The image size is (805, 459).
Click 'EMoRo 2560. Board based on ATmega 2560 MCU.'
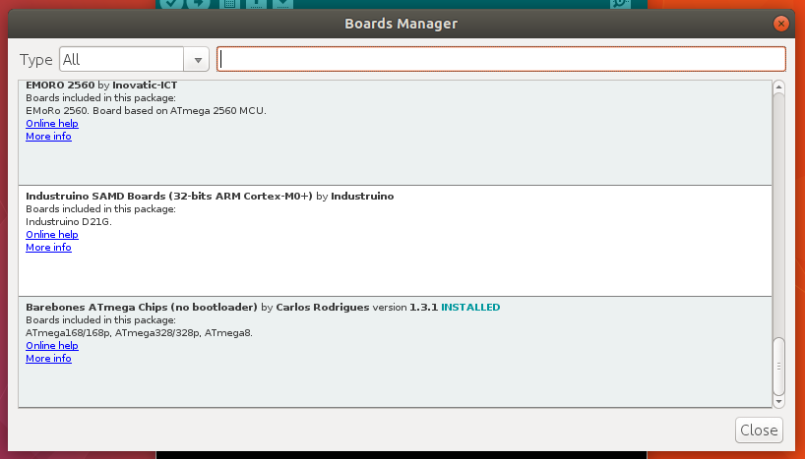pyautogui.click(x=146, y=111)
